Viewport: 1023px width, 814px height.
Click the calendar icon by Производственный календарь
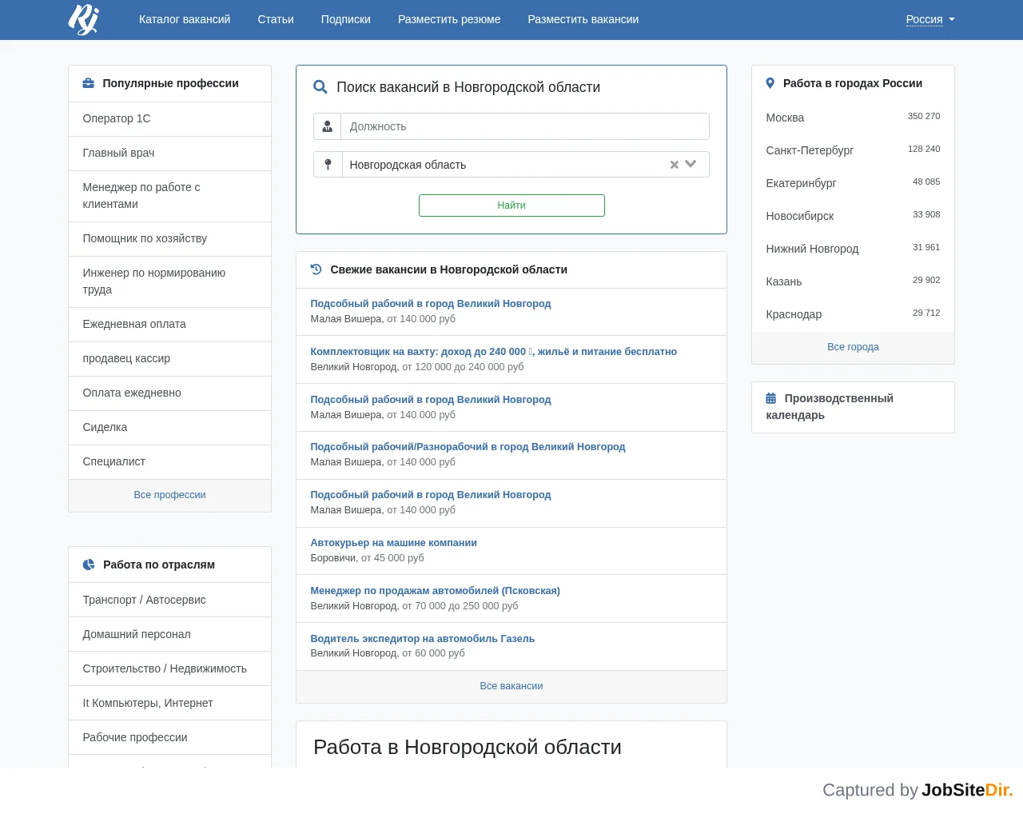(771, 398)
